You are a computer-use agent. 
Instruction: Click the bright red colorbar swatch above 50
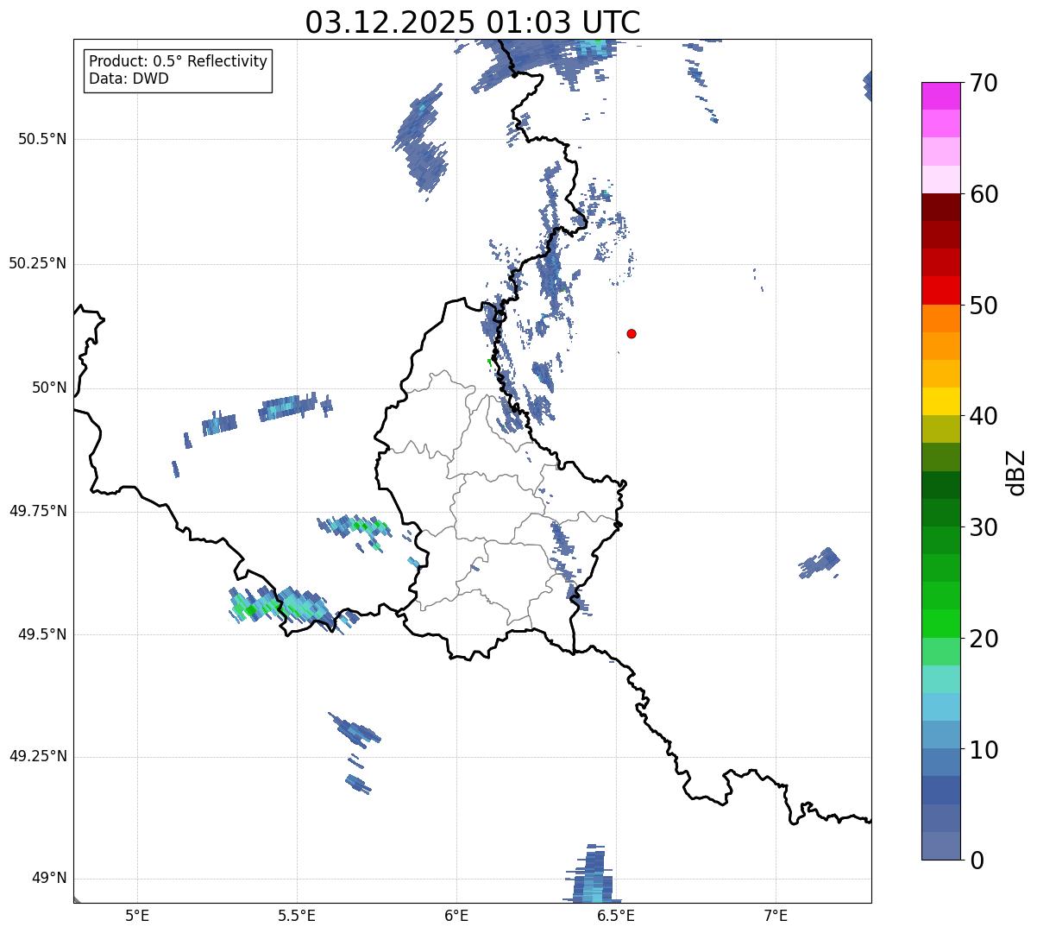click(940, 290)
